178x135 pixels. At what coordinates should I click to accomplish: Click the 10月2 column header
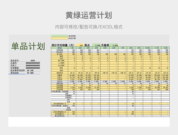pyautogui.click(x=147, y=48)
